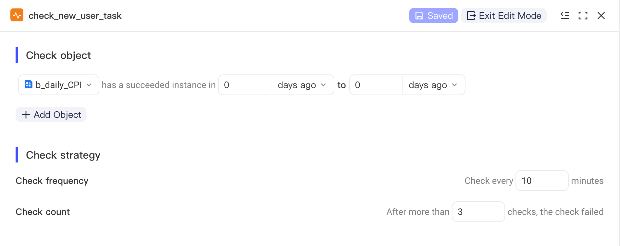Edit the check frequency minutes field
This screenshot has height=246, width=620.
(542, 181)
